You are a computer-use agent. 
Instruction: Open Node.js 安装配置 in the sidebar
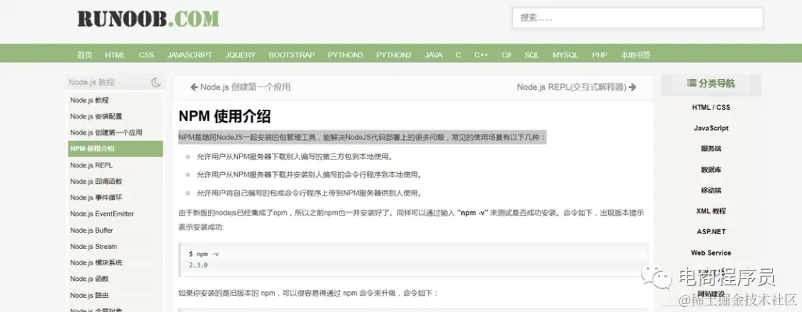96,116
